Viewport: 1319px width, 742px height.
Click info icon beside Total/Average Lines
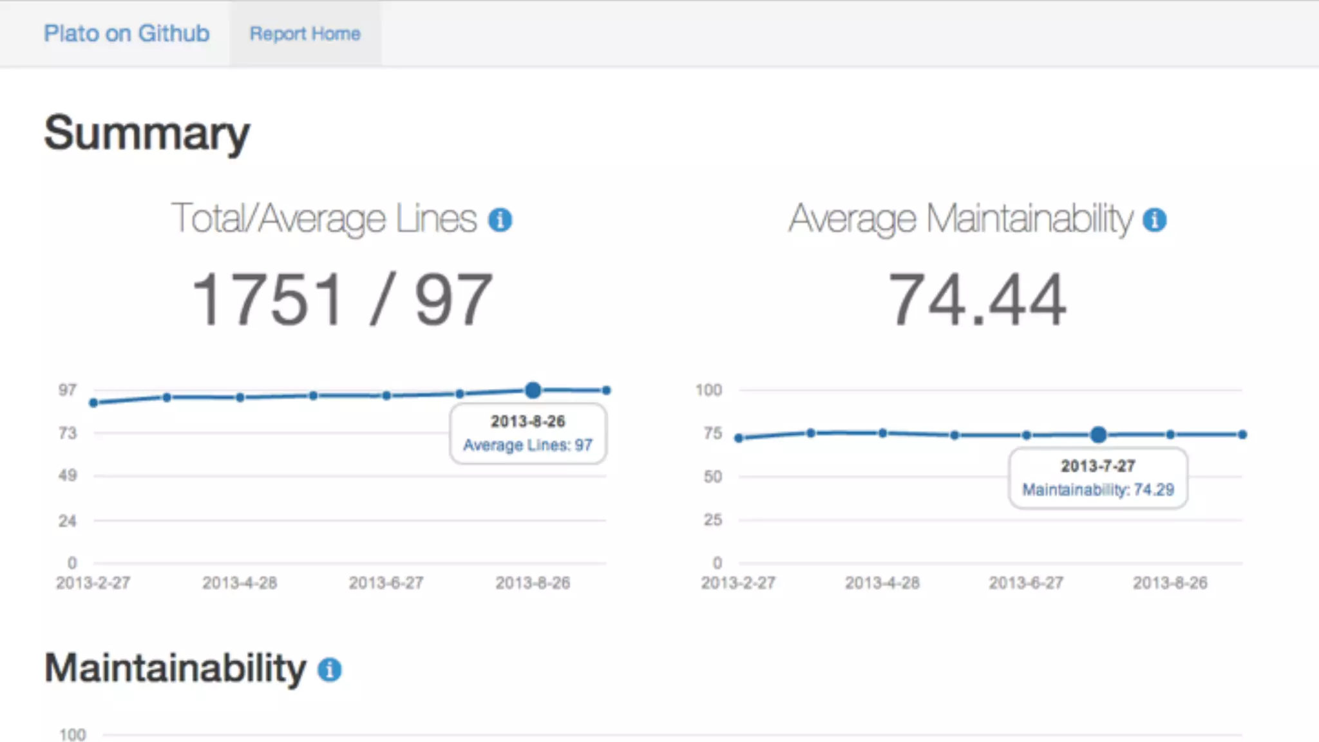[x=500, y=220]
